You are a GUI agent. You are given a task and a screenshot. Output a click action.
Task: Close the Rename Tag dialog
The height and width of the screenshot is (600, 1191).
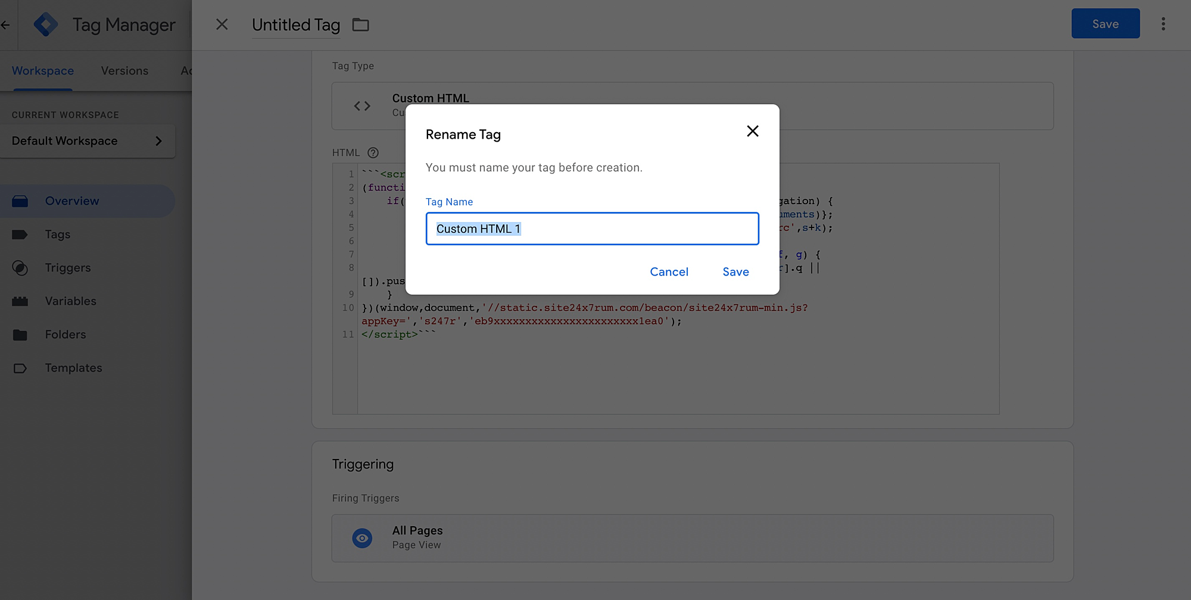tap(753, 132)
